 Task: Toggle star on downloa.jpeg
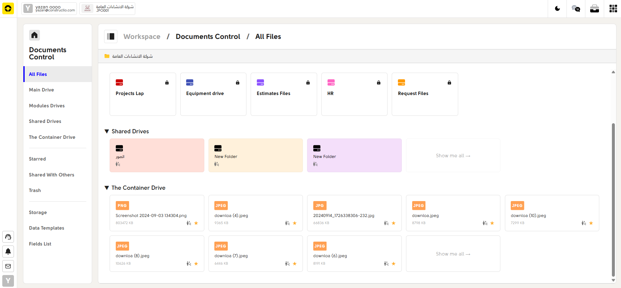coord(492,223)
